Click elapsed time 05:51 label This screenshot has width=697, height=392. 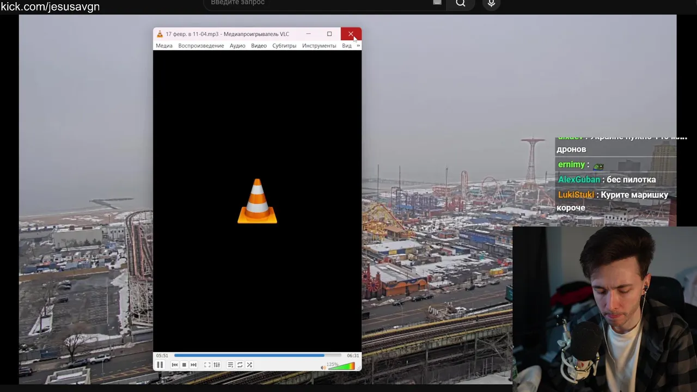pyautogui.click(x=162, y=356)
